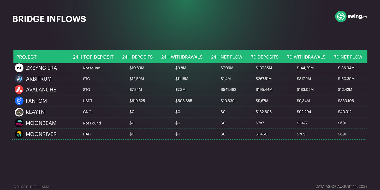380x190 pixels.
Task: Click the $619.525 deposits value
Action: (x=137, y=101)
